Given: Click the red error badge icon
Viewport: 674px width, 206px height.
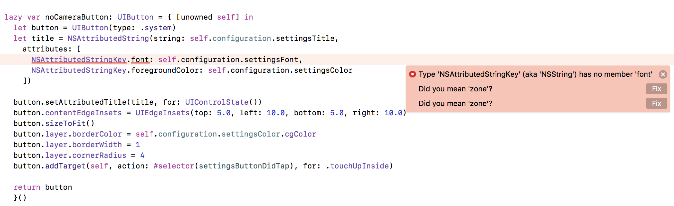Looking at the screenshot, I should [x=413, y=74].
